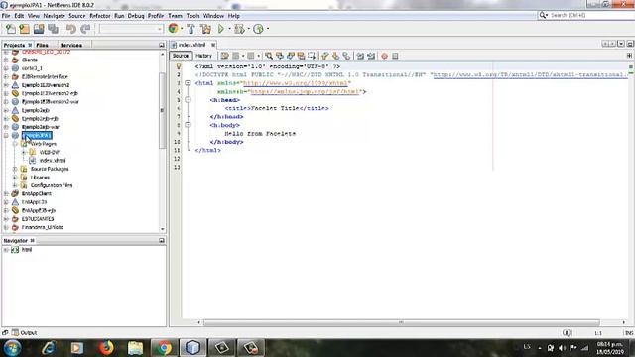Click the Find Previous Occurrence icon
The height and width of the screenshot is (357, 635).
pos(280,56)
